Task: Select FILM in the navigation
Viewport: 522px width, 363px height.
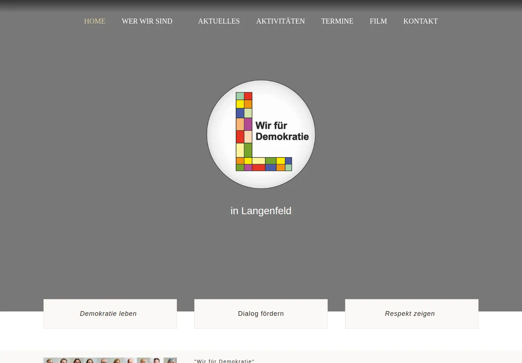Action: click(x=378, y=21)
